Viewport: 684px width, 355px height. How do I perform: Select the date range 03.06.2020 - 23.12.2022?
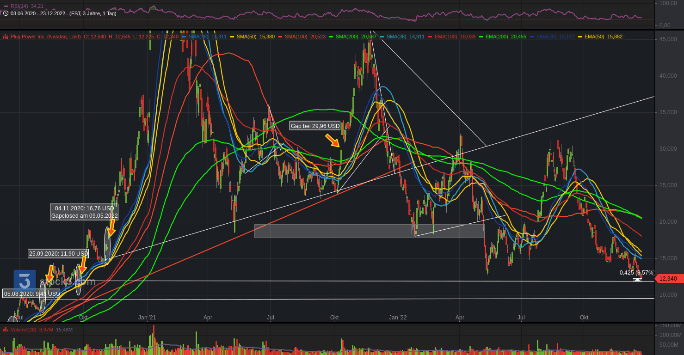(38, 13)
